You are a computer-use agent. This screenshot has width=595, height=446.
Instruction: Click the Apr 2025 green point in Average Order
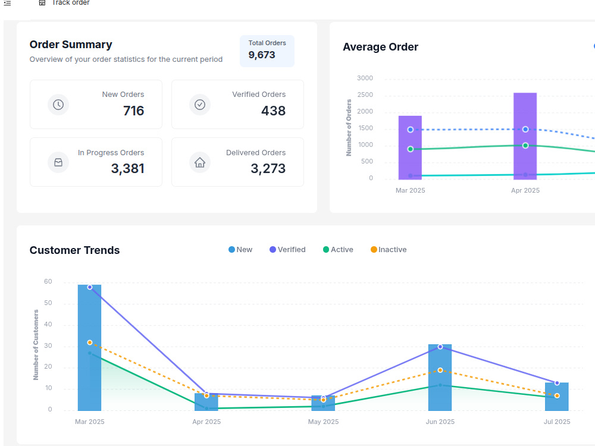tap(525, 146)
